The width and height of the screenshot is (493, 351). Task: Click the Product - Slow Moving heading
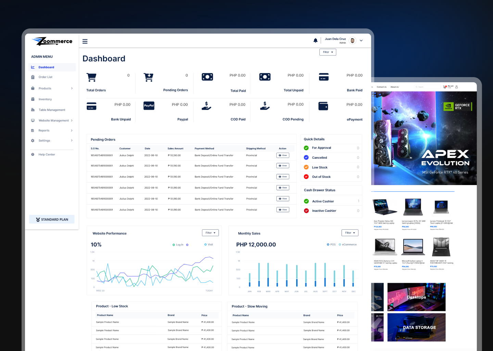click(250, 306)
